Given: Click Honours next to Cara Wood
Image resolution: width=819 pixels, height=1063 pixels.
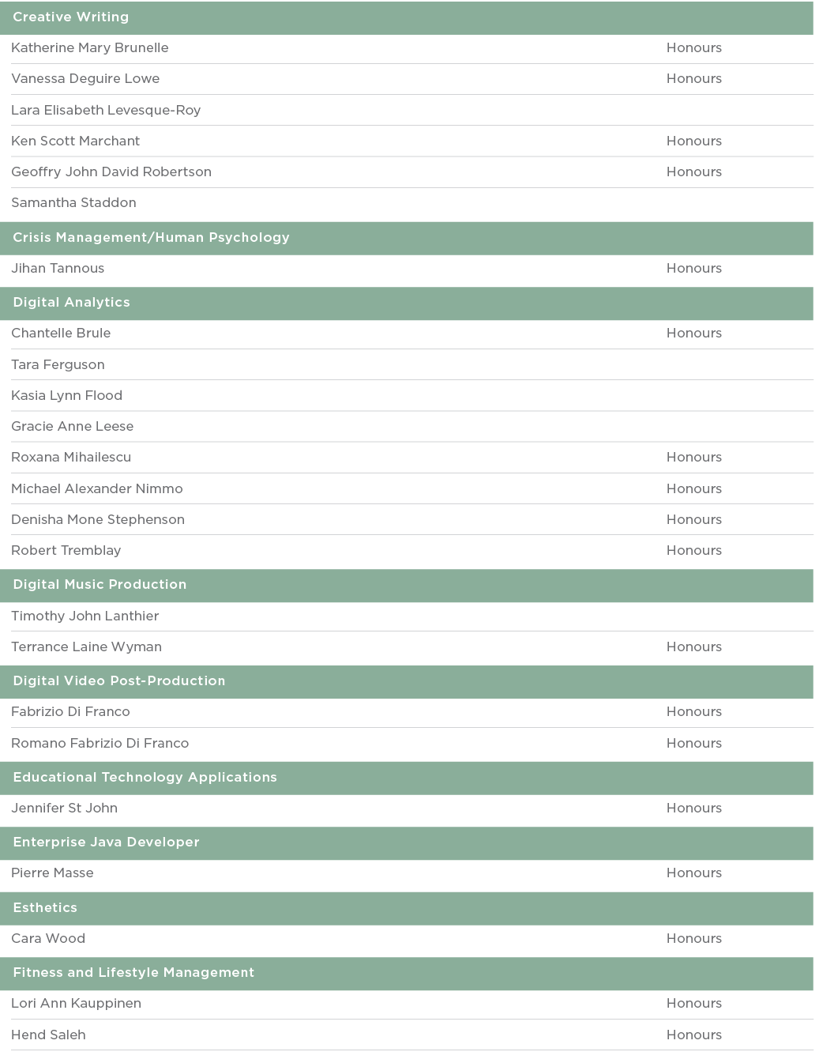Looking at the screenshot, I should tap(693, 939).
